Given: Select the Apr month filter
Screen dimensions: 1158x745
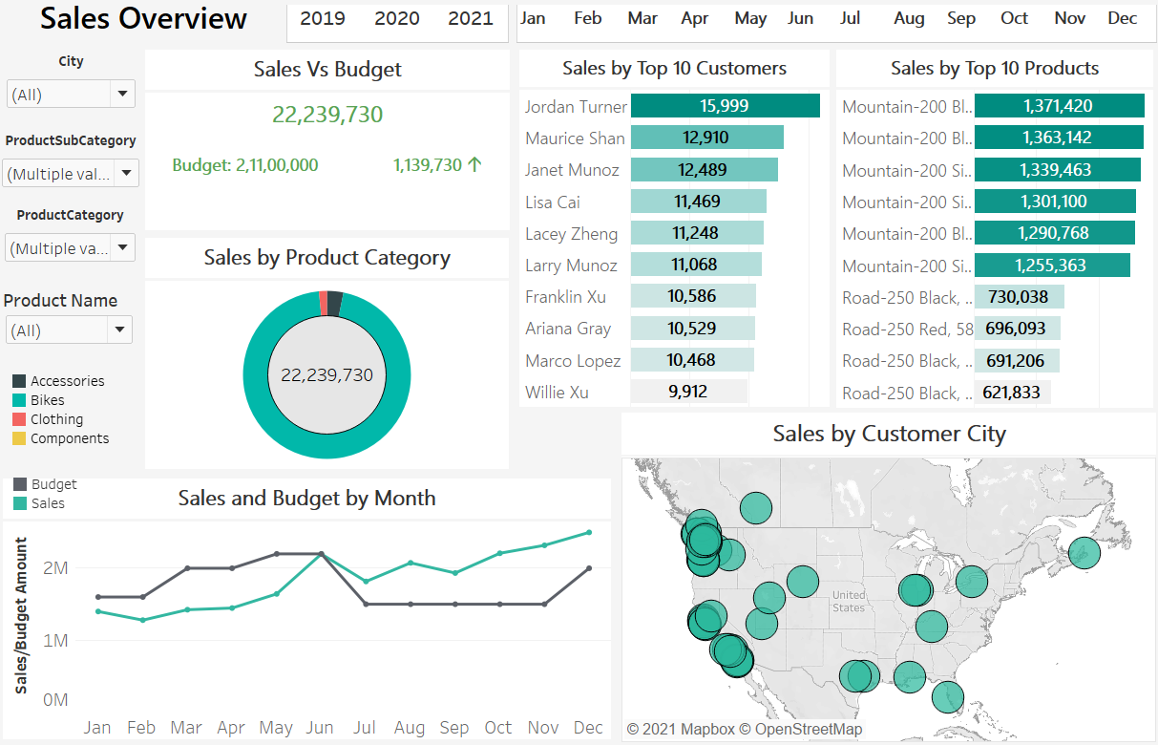Looking at the screenshot, I should click(695, 18).
